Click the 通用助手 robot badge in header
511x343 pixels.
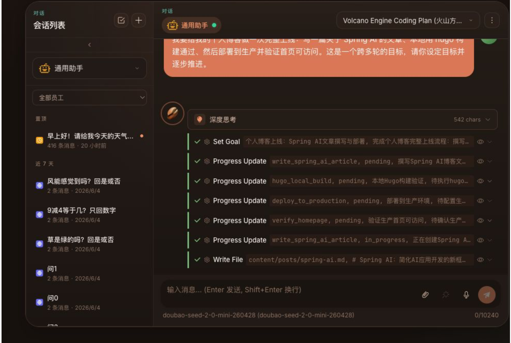192,25
